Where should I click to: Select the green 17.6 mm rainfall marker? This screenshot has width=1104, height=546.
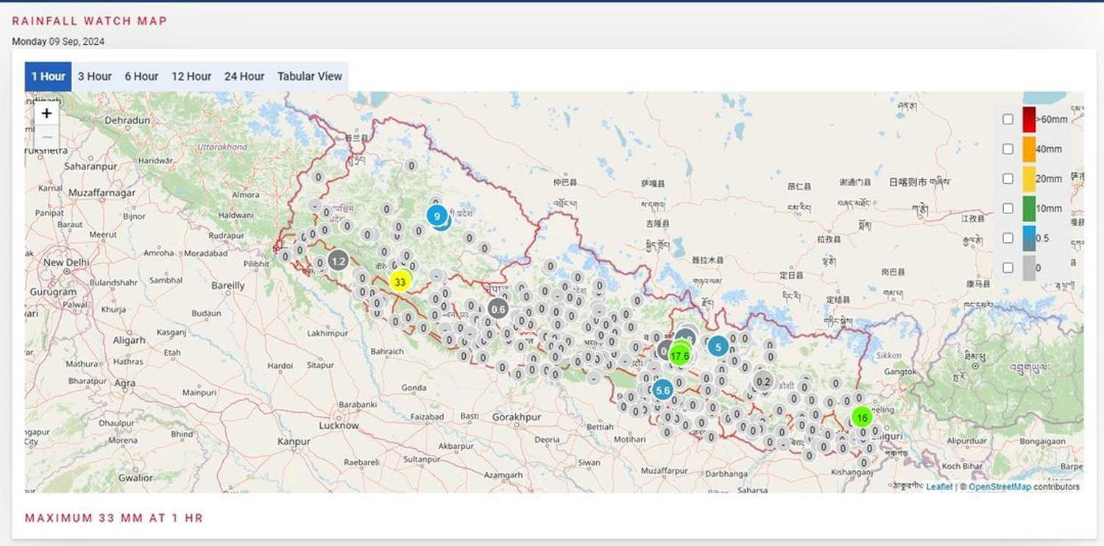[680, 355]
